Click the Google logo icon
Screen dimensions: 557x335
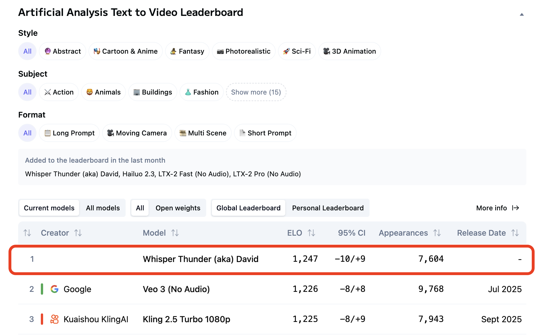click(54, 289)
